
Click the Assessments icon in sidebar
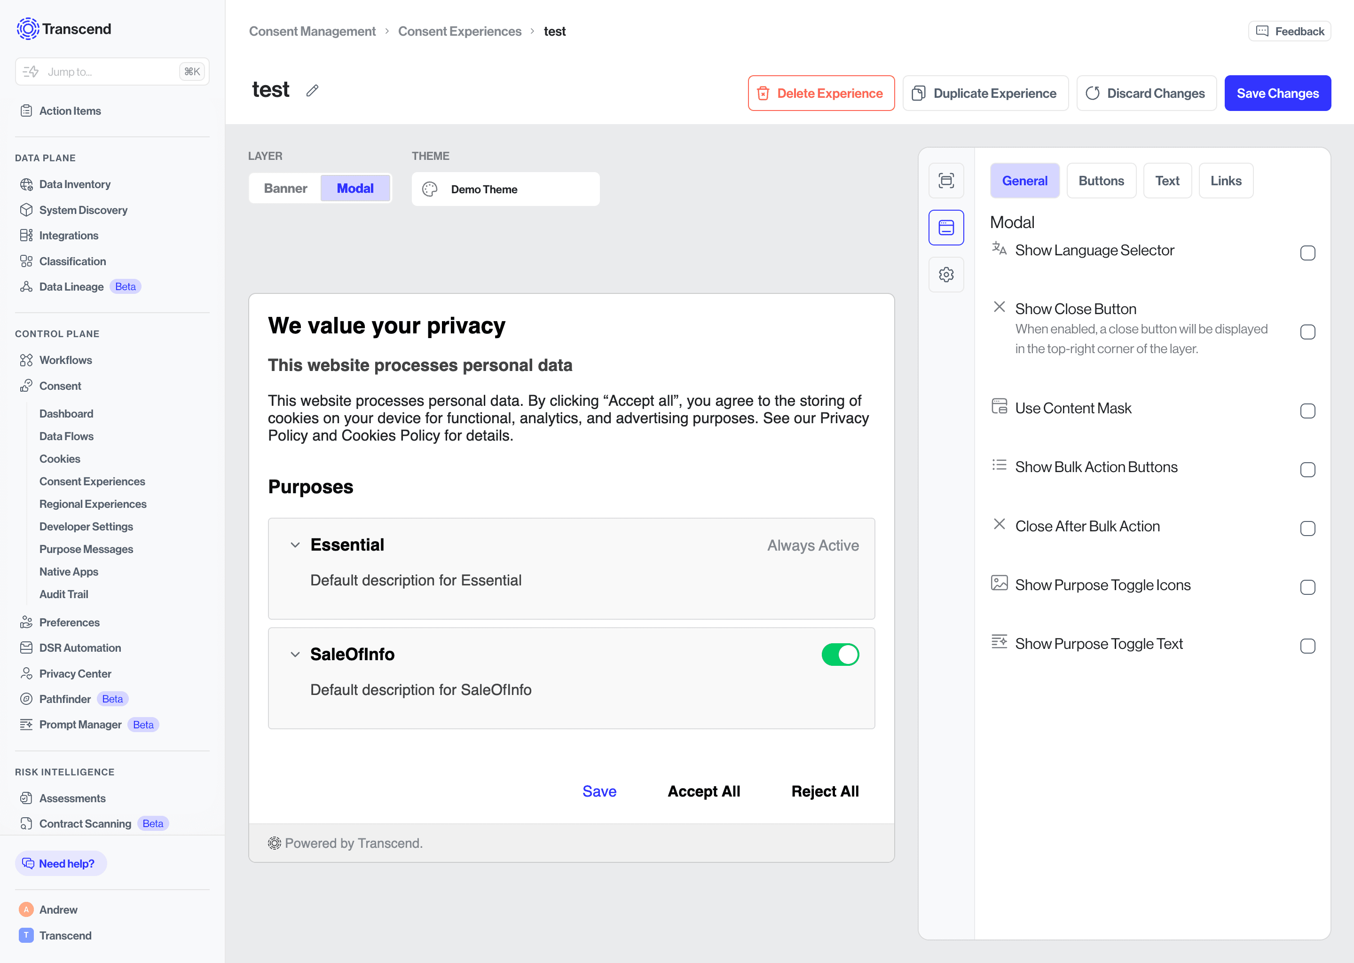pos(26,798)
